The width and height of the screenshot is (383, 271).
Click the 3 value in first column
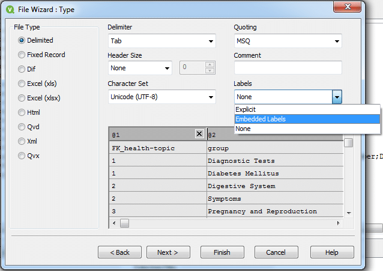158,211
